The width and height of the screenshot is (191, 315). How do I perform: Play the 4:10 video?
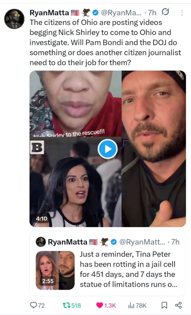107,149
